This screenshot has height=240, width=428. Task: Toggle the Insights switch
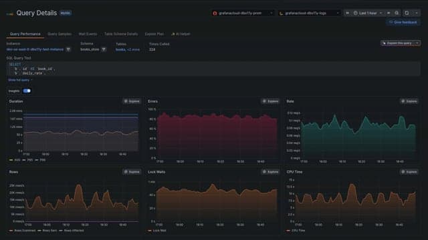[27, 91]
